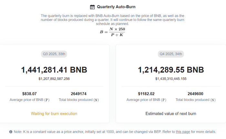Select the Q4 2025, 34th badge
The height and width of the screenshot is (139, 226).
171,54
